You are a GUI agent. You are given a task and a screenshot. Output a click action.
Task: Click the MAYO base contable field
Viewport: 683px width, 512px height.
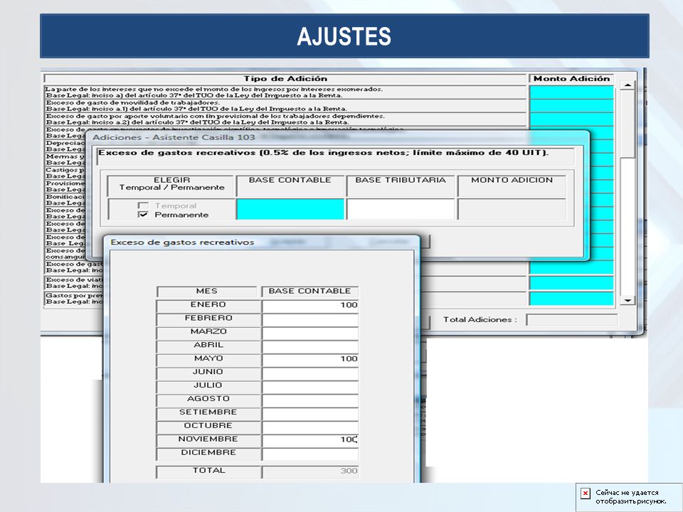(310, 359)
